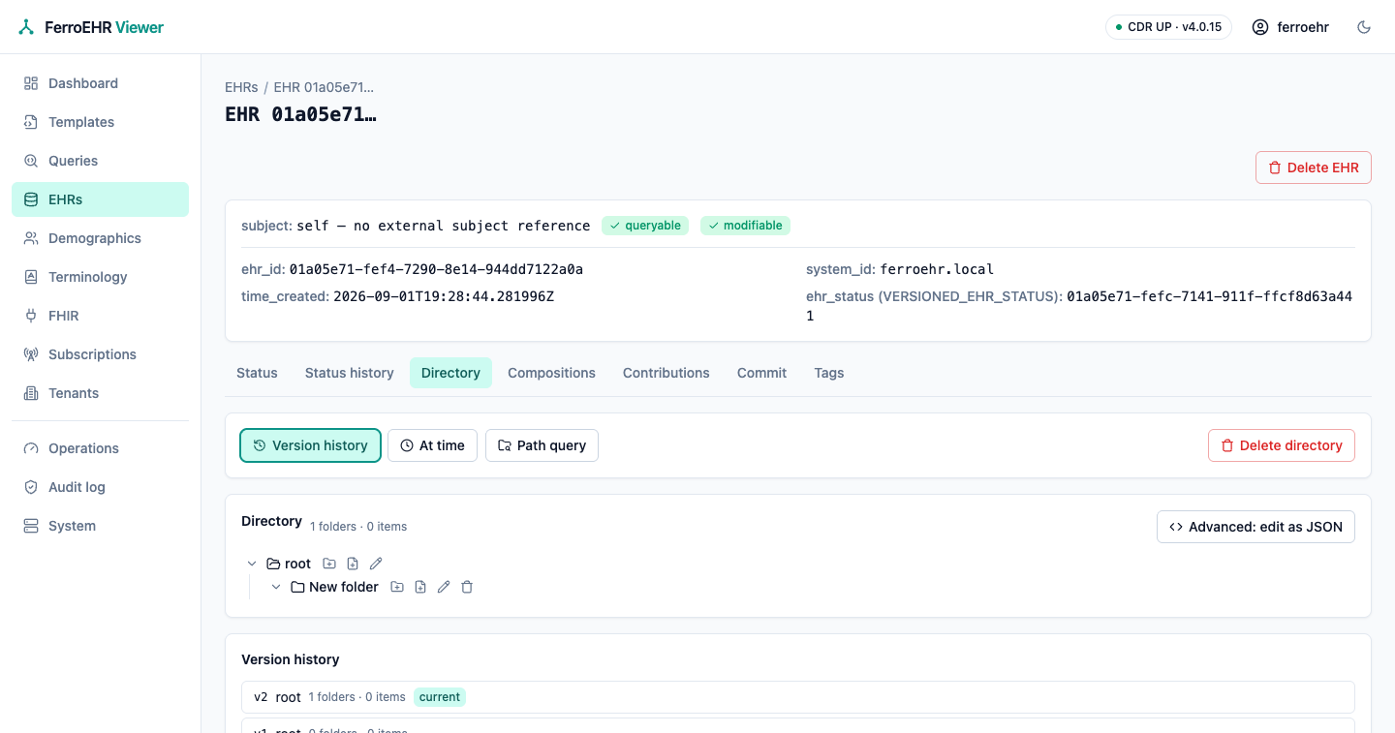Open the Compositions tab
Viewport: 1395px width, 733px height.
coord(551,373)
